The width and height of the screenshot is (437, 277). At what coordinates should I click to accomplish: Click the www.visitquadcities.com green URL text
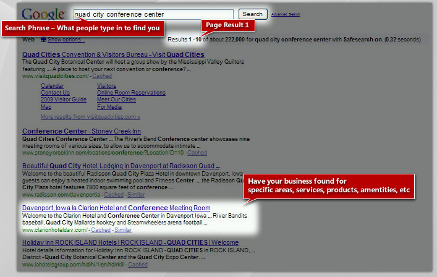pos(55,76)
